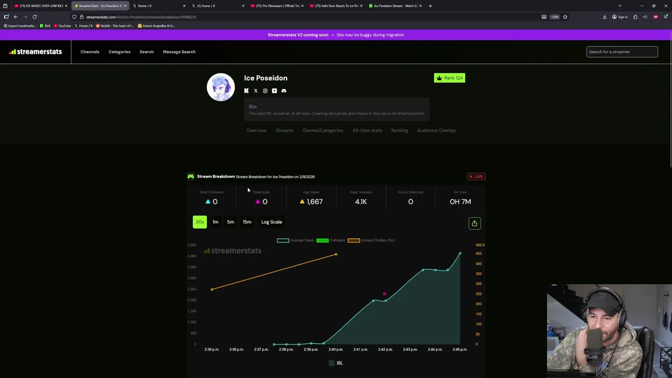
Task: Switch to The Dinosaurs Official Trailer tab
Action: click(277, 6)
